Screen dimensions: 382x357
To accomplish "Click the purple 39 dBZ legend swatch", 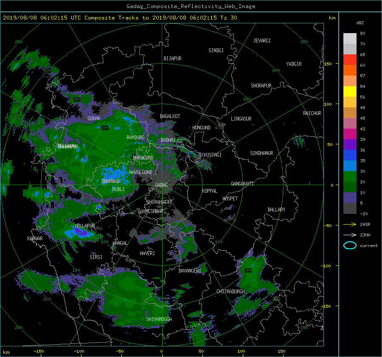I will (350, 144).
